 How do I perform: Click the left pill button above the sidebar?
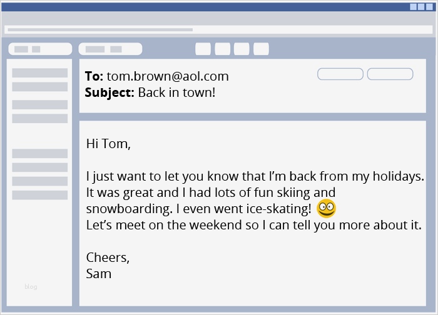pyautogui.click(x=40, y=49)
